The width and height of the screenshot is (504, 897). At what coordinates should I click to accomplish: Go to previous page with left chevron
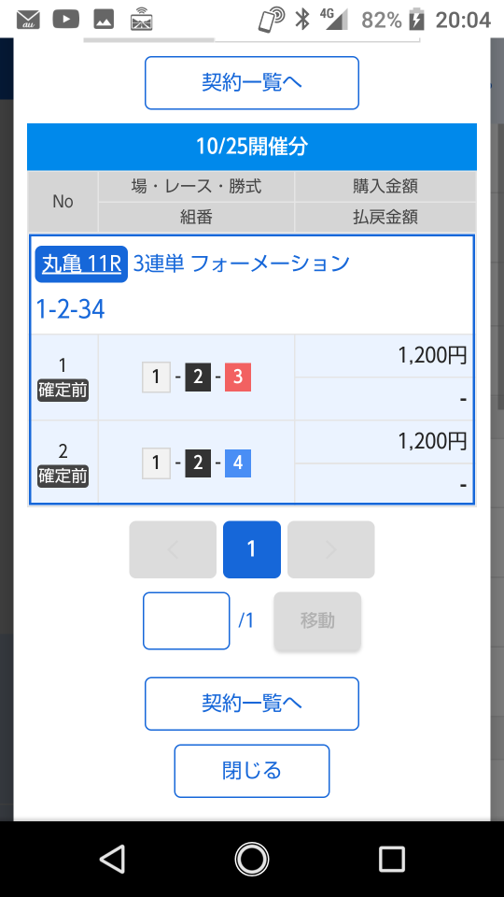pyautogui.click(x=173, y=549)
